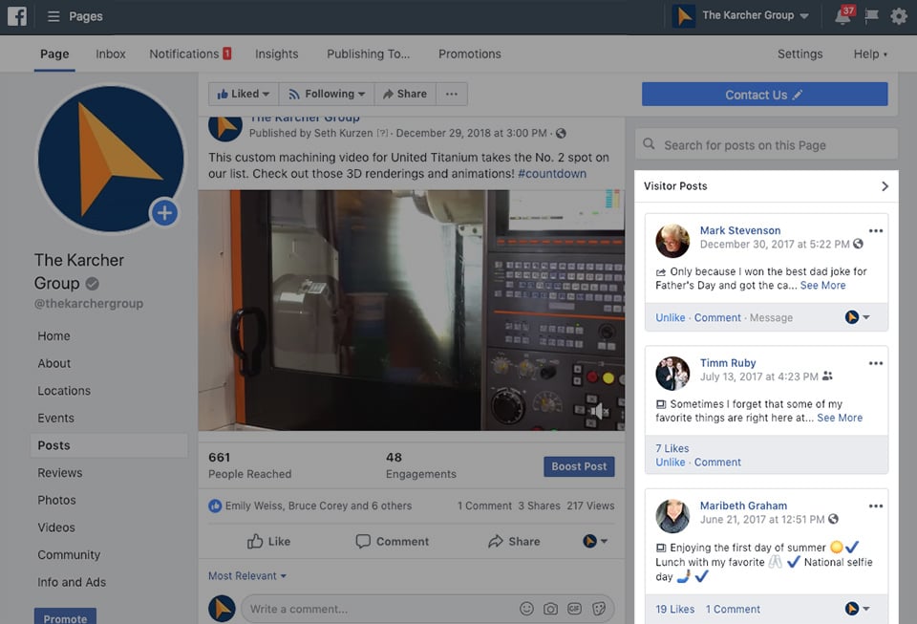Open the emoji picker in the comment box
This screenshot has height=624, width=917.
[x=526, y=608]
